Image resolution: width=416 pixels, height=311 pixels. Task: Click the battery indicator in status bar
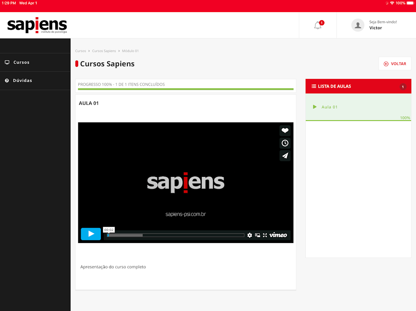pyautogui.click(x=410, y=3)
